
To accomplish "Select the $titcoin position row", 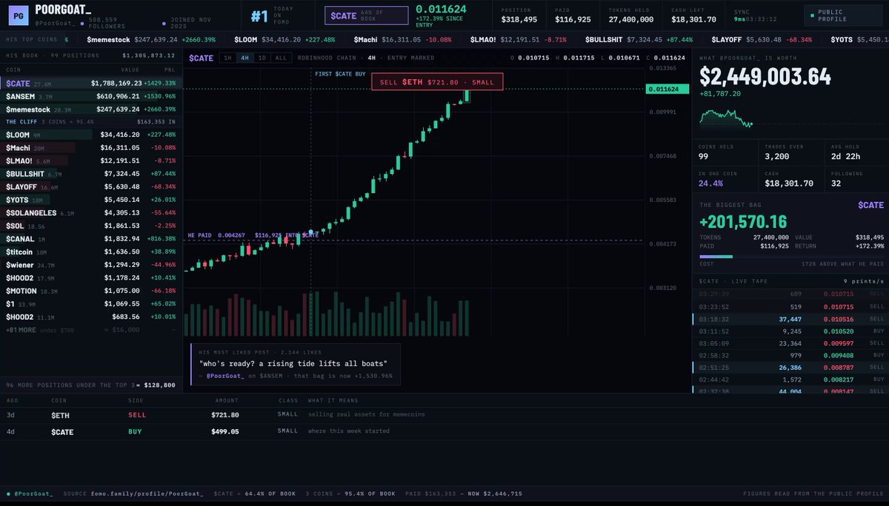I will pyautogui.click(x=91, y=252).
